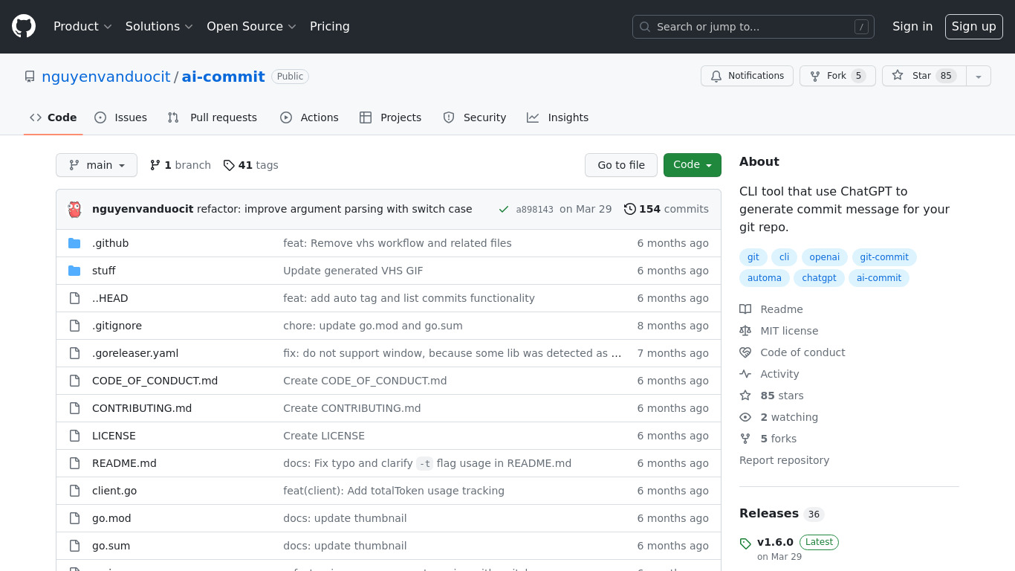This screenshot has width=1015, height=571.
Task: Click the file icon next to .goreleaser.yaml
Action: point(74,353)
